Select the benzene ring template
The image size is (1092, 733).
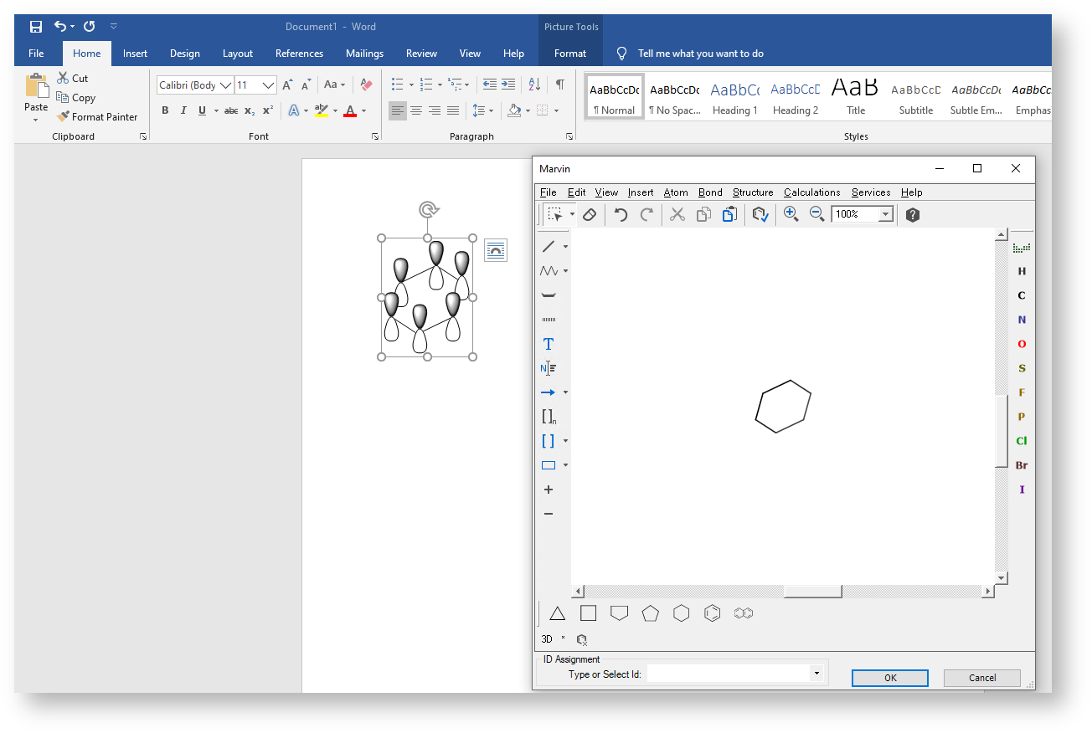(712, 613)
